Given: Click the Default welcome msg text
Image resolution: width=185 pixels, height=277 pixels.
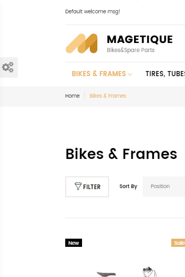Looking at the screenshot, I should [93, 11].
